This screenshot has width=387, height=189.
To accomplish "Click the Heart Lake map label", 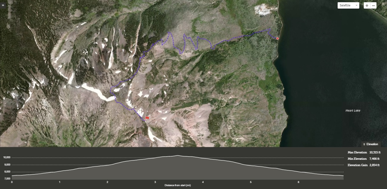I will point(353,111).
